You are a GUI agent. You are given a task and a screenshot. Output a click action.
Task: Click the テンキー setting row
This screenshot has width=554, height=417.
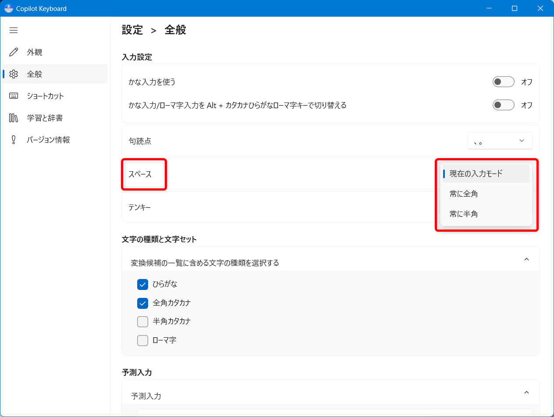pos(330,207)
